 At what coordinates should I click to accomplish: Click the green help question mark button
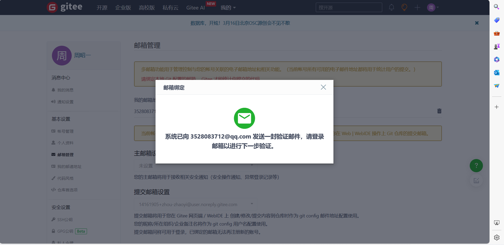476,165
